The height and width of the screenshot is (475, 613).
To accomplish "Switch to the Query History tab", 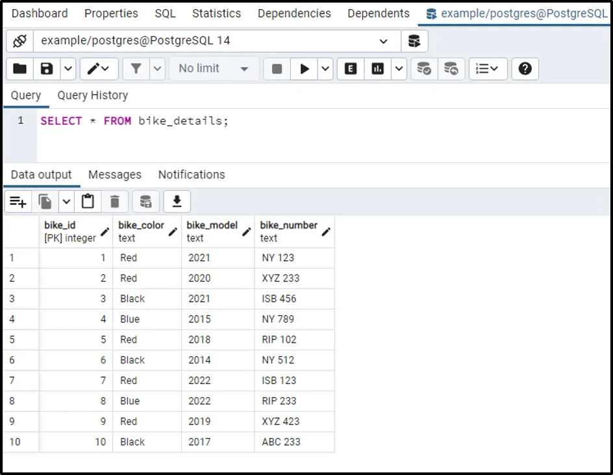I will [92, 95].
